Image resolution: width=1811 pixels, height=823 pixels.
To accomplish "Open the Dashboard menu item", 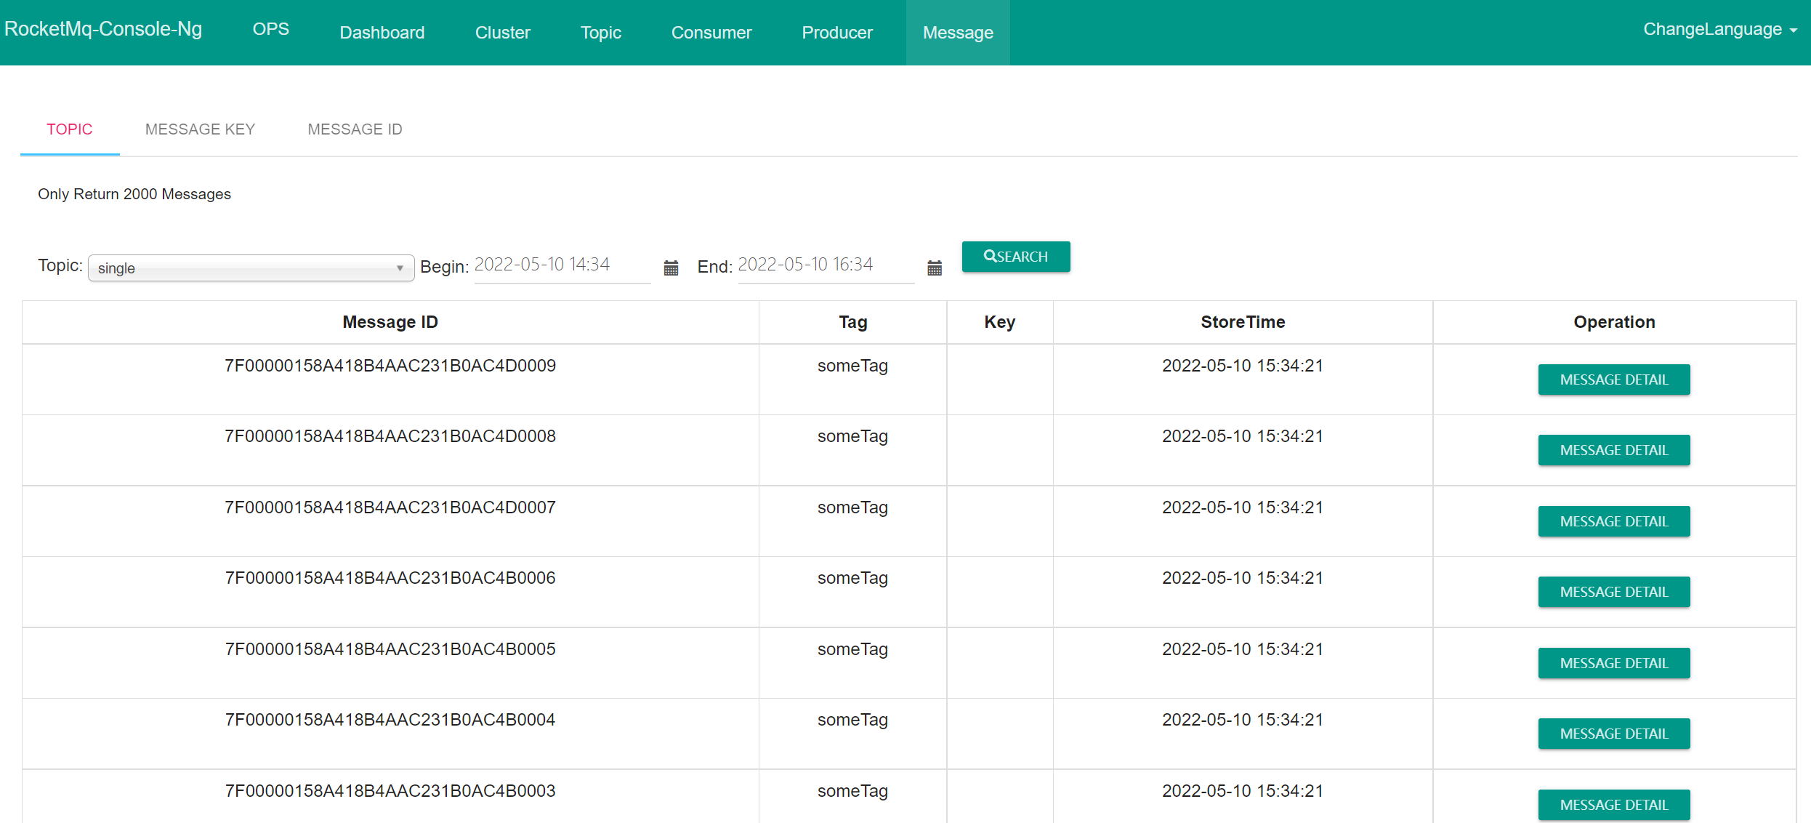I will click(x=382, y=33).
